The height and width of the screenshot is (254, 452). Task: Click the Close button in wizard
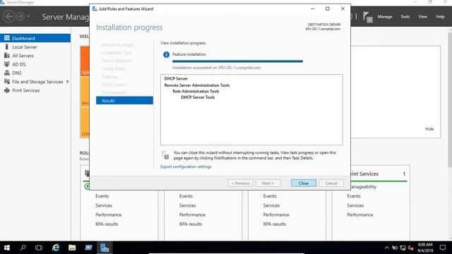pos(303,183)
